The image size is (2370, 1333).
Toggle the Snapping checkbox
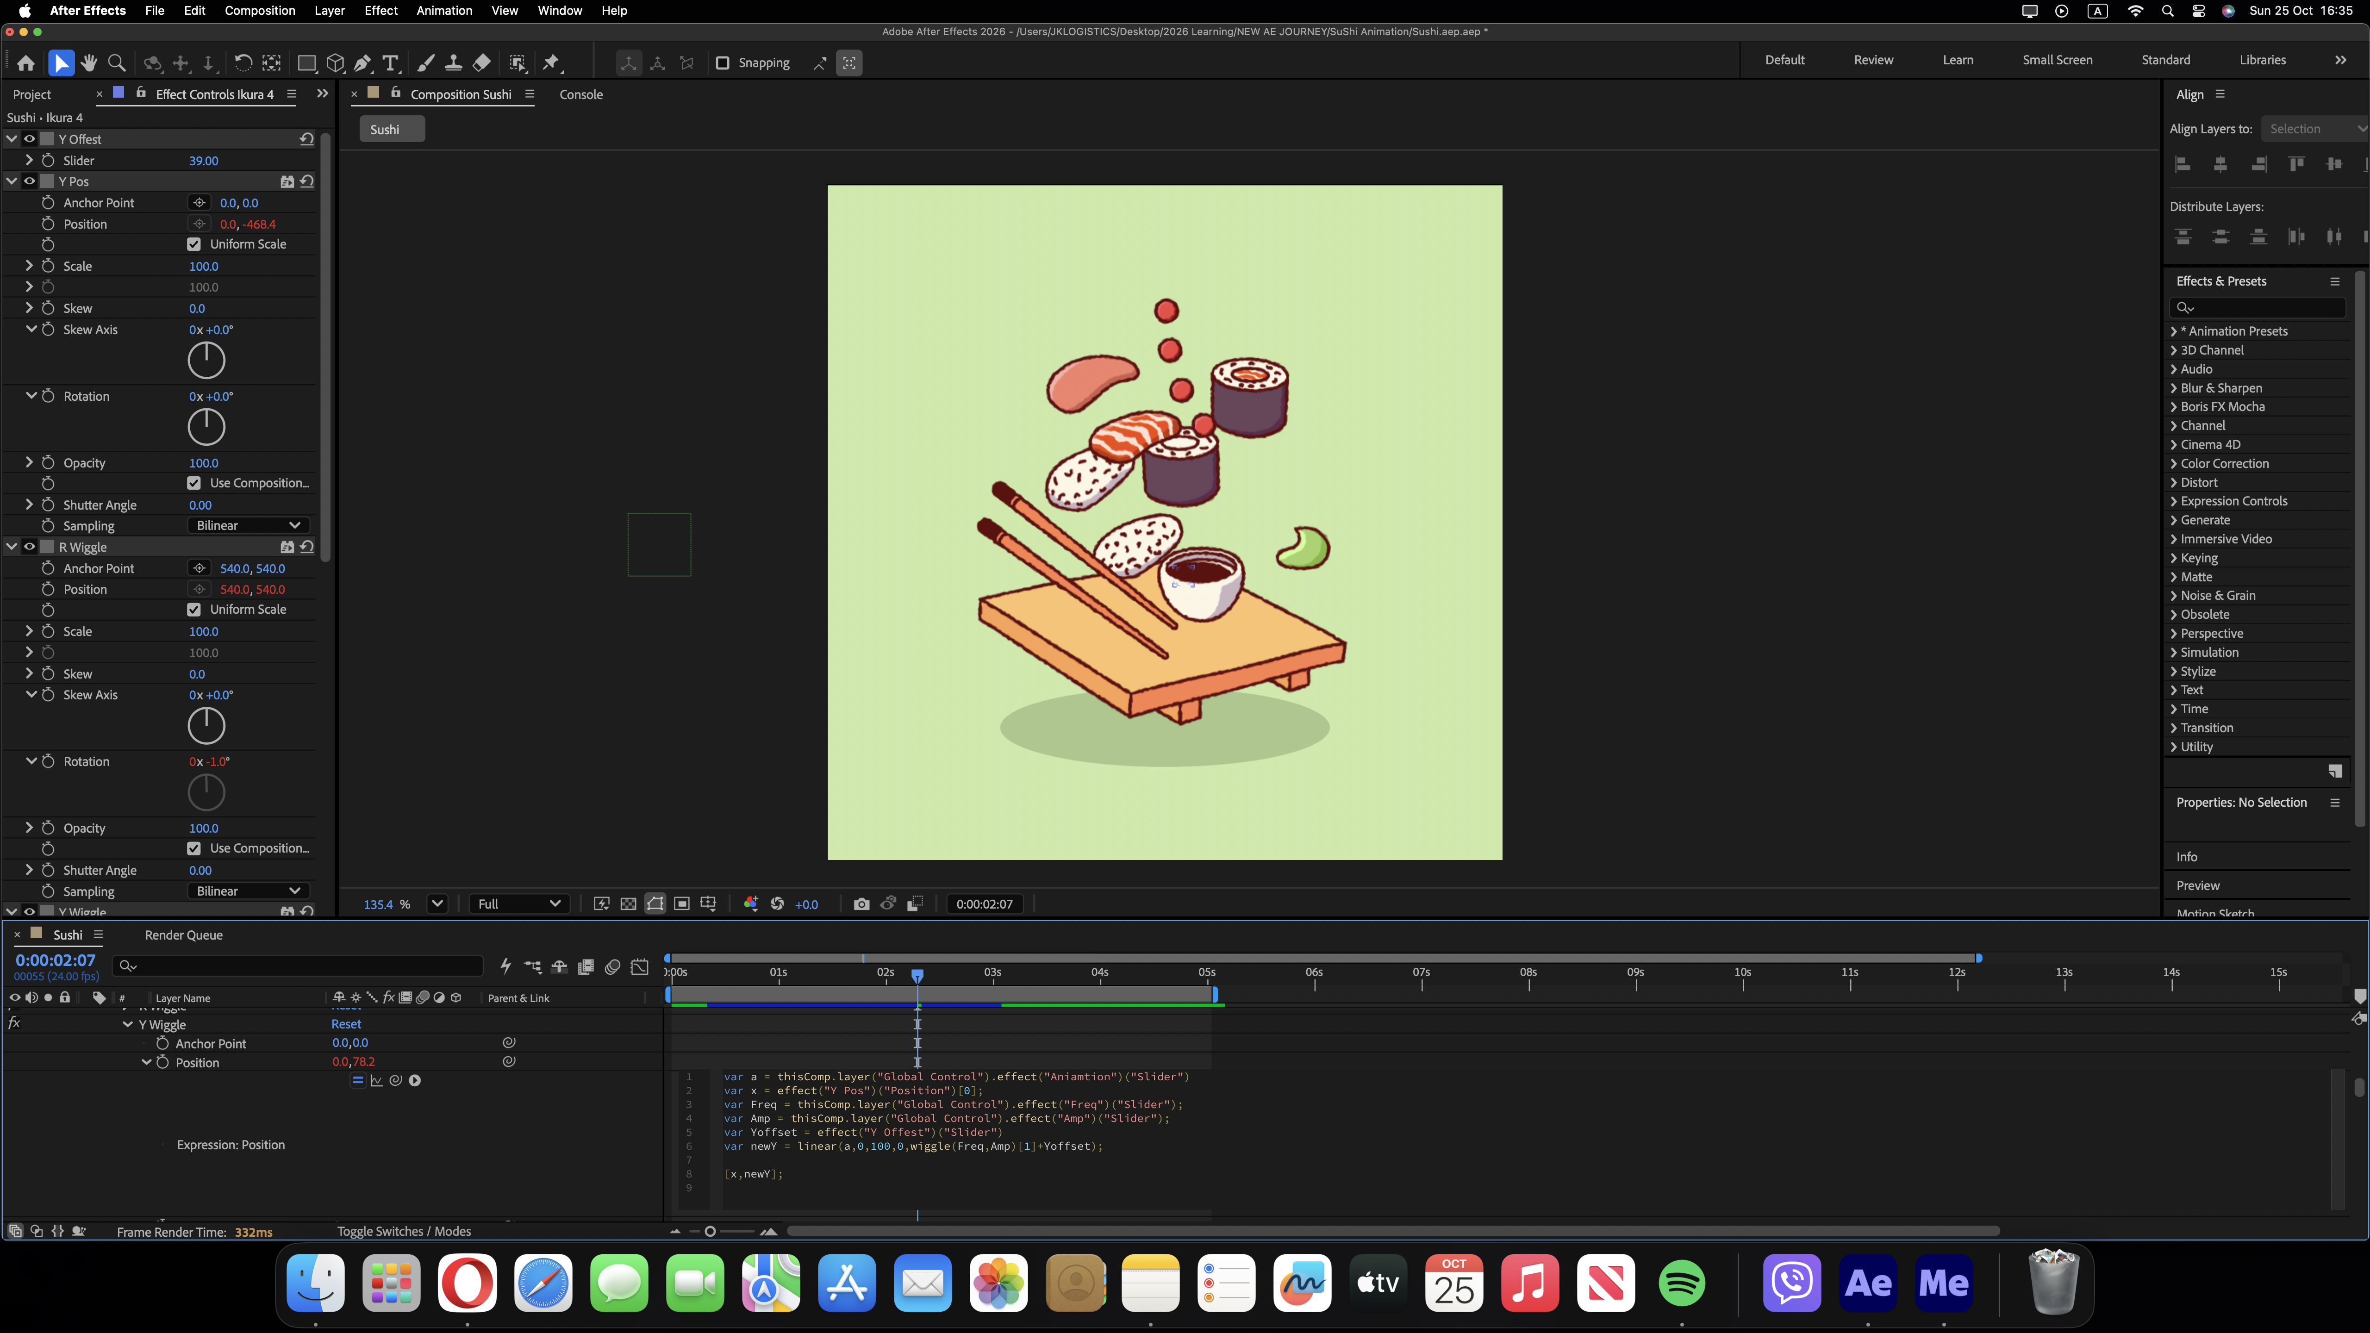pos(722,62)
